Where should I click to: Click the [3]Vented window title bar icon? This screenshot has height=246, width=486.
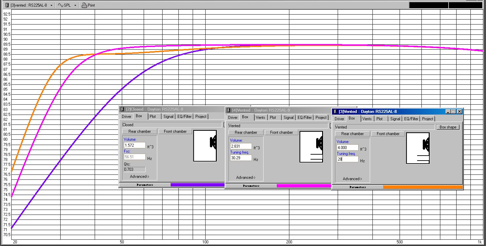(x=335, y=112)
